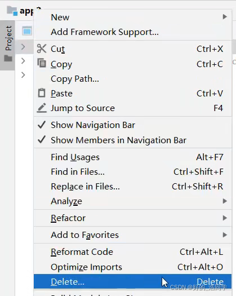Viewport: 236px width, 296px height.
Task: Click the folder icon below Project label
Action: [x=8, y=58]
